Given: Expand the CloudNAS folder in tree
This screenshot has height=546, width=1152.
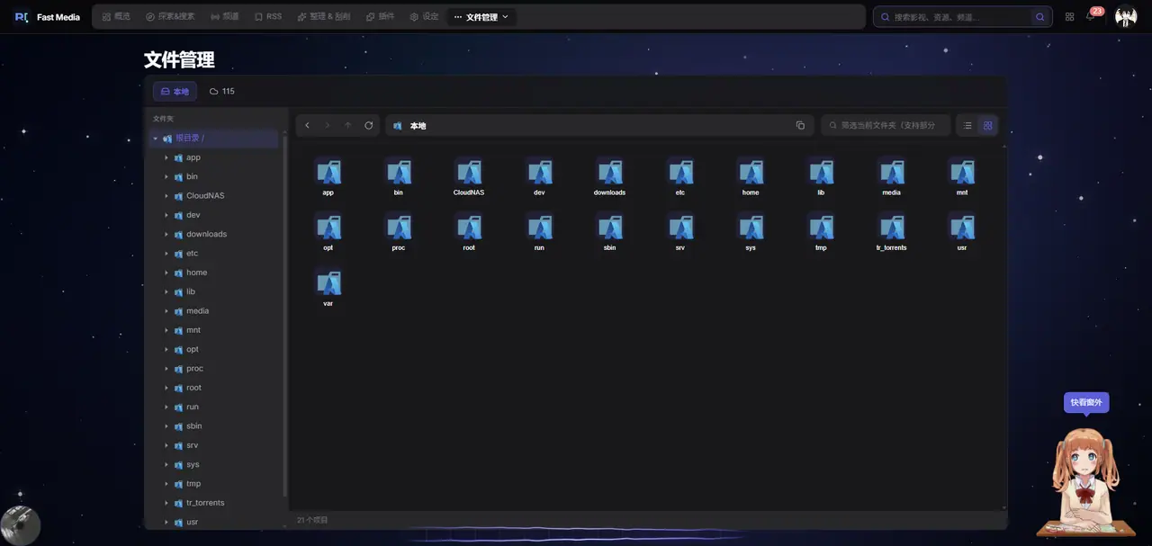Looking at the screenshot, I should click(x=166, y=196).
